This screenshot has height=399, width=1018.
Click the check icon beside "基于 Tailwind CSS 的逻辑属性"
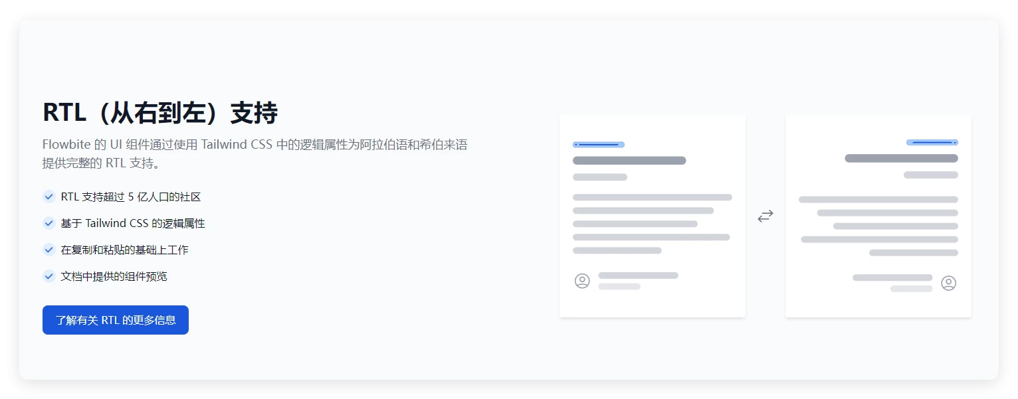pos(49,223)
